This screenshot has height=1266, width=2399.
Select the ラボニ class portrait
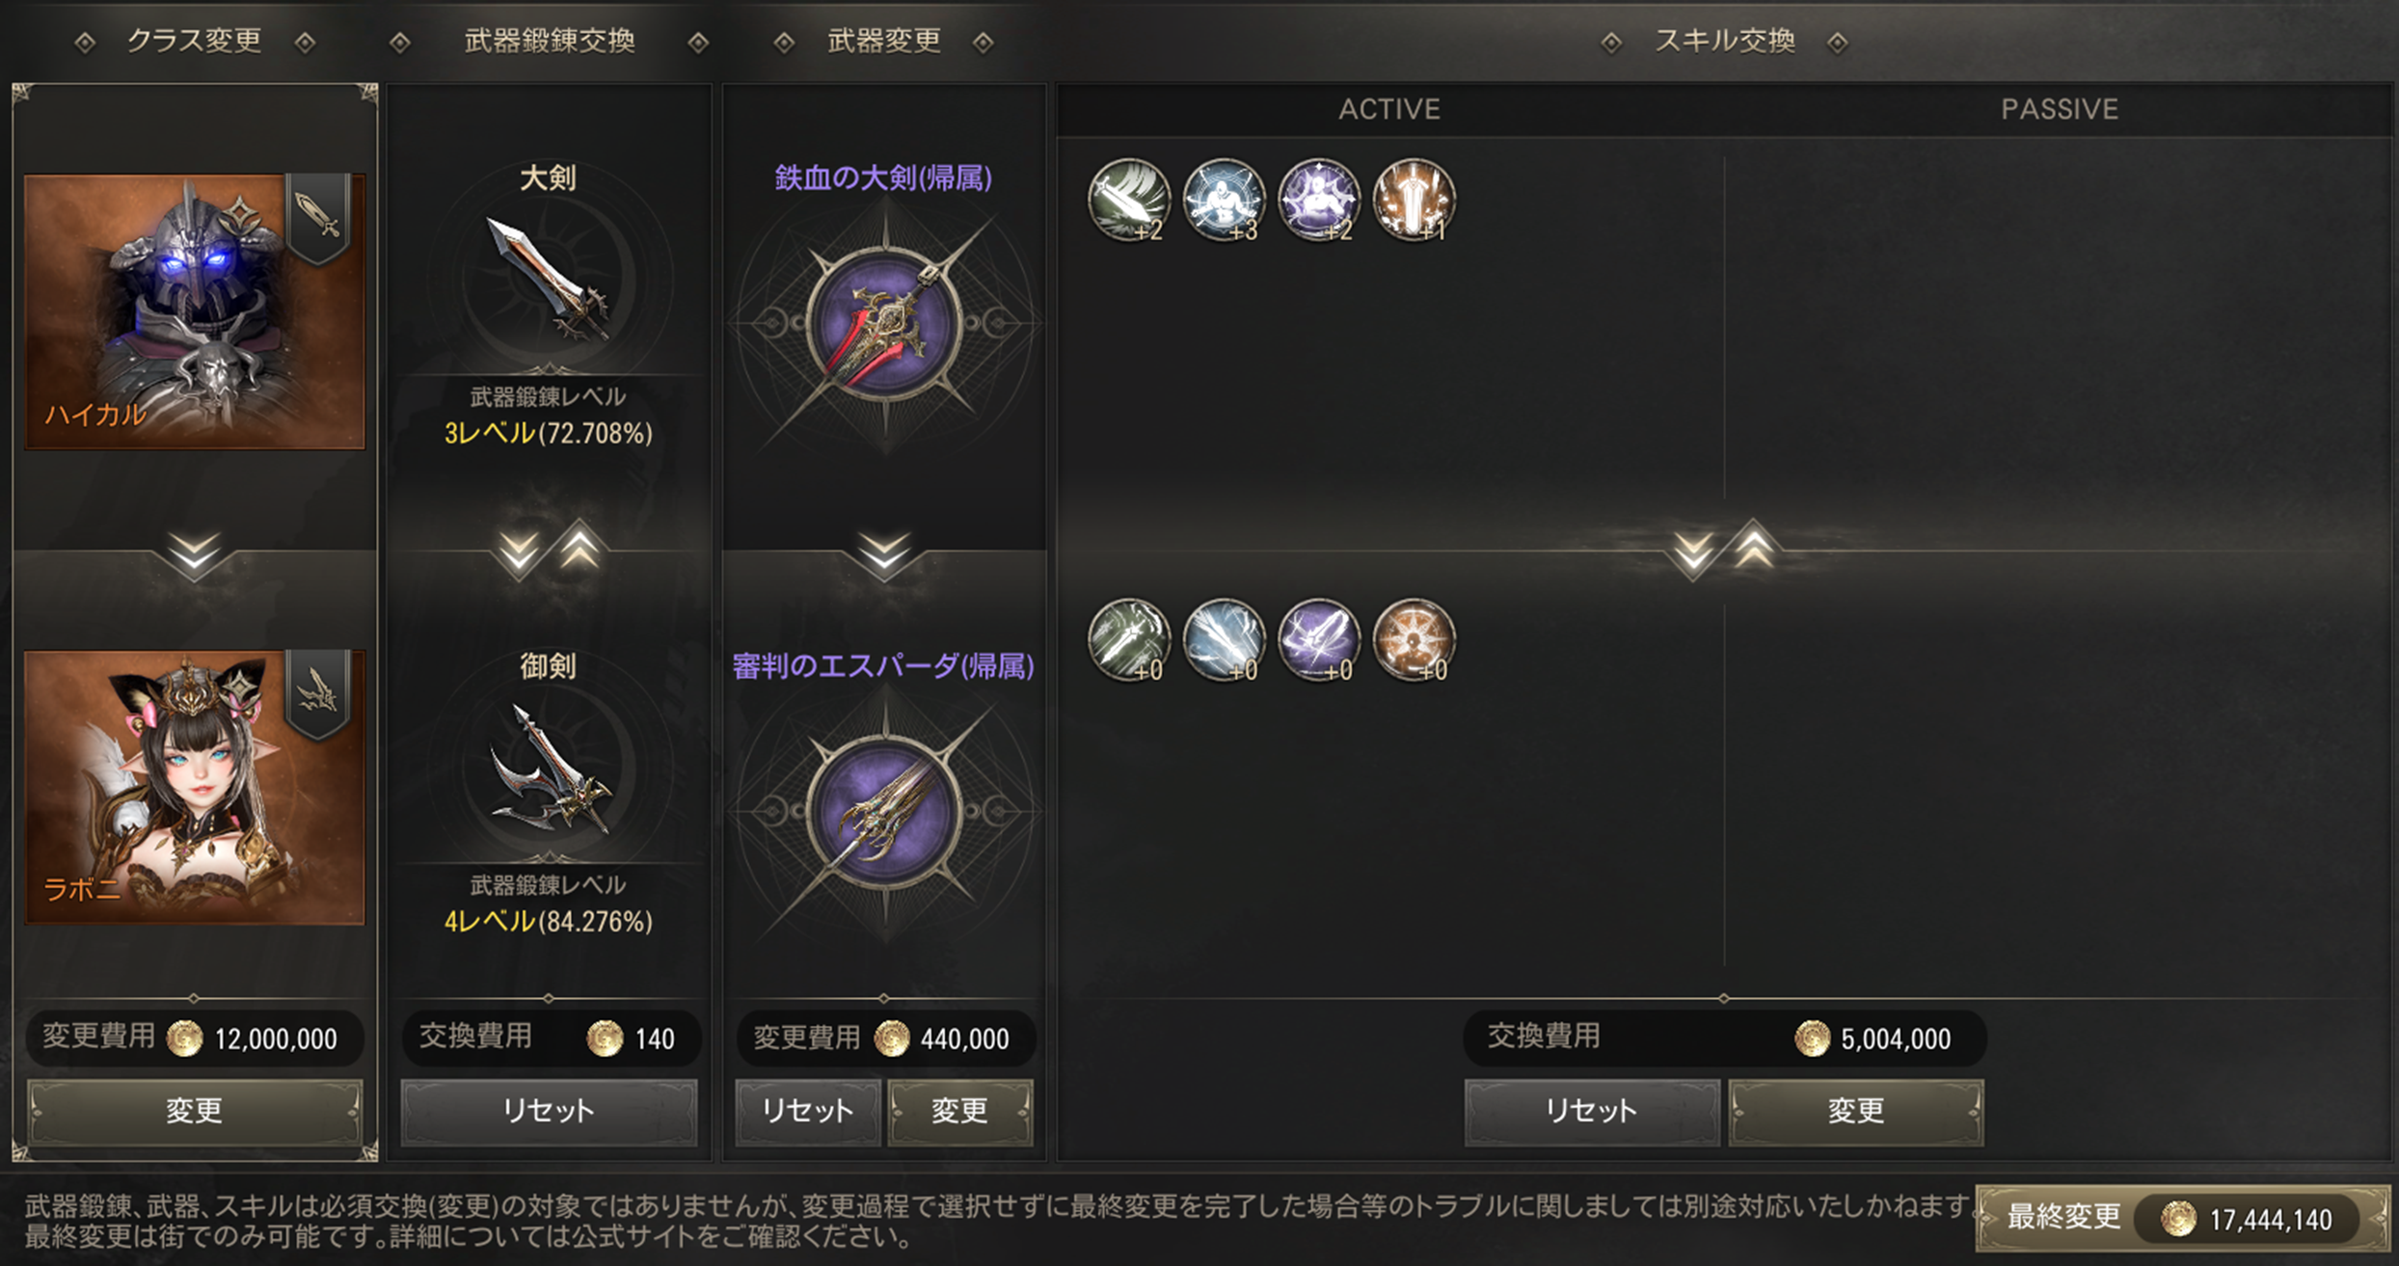point(195,787)
